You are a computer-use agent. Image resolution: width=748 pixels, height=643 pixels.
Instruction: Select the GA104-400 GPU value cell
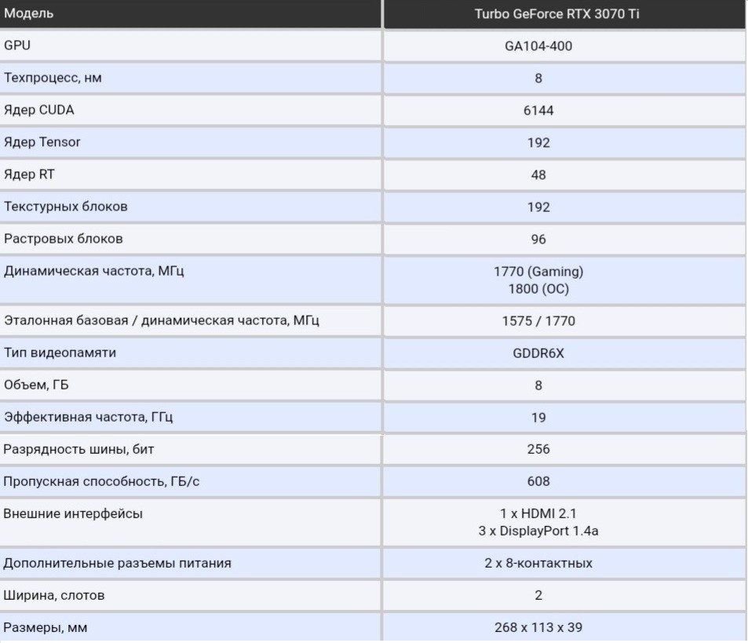(538, 46)
